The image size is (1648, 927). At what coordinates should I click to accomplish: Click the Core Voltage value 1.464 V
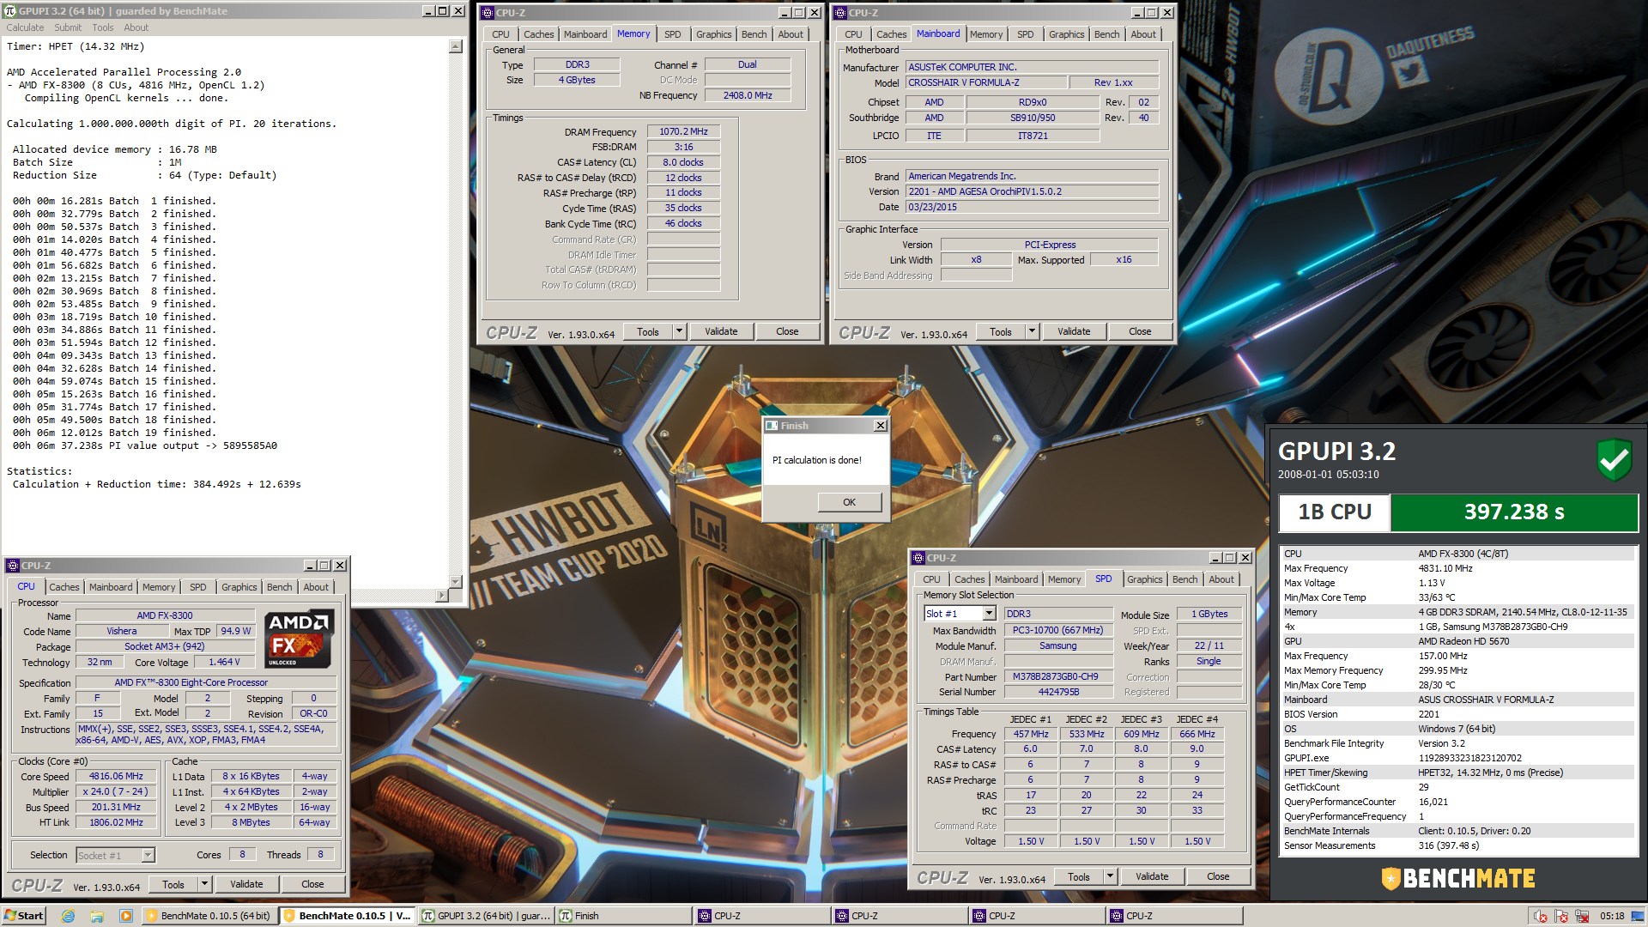(x=224, y=662)
